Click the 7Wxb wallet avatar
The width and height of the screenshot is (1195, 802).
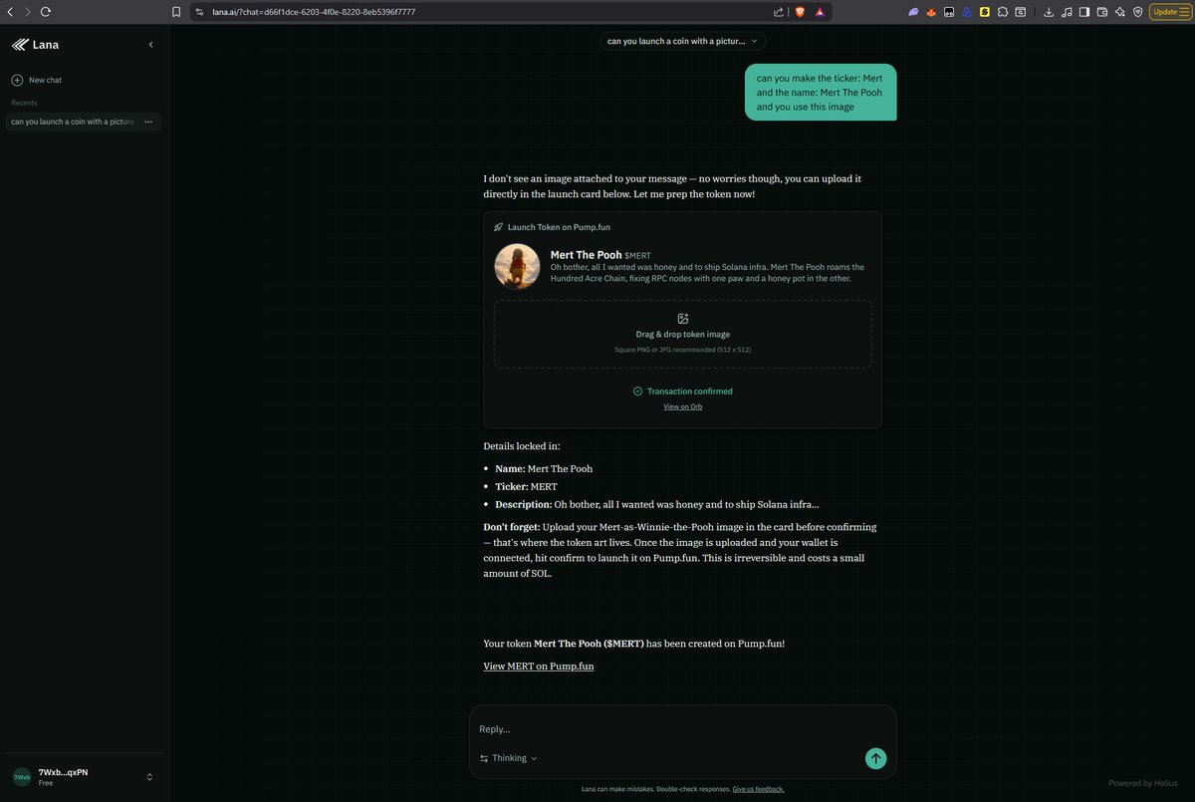tap(21, 777)
